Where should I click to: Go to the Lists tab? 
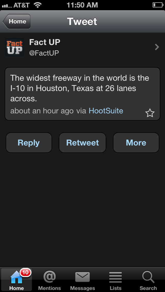[115, 280]
